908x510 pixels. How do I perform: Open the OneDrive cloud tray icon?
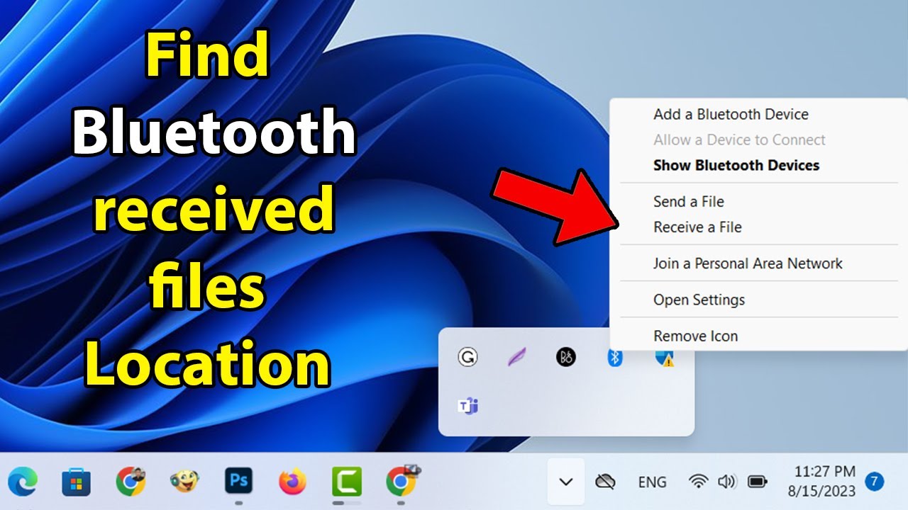605,482
